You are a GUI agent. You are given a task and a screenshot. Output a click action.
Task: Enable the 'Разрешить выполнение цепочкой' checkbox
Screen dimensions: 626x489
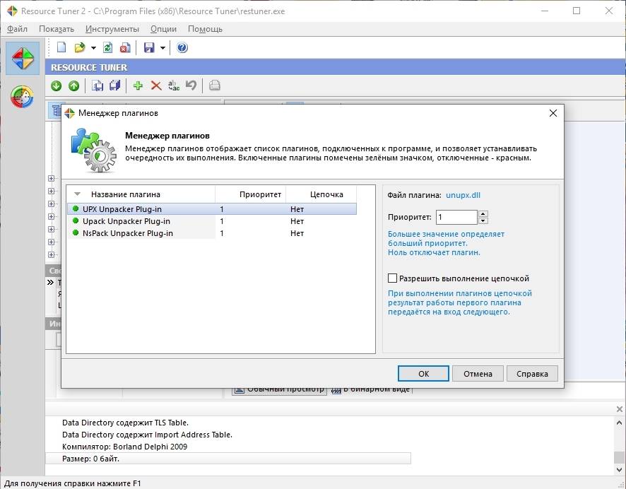point(392,278)
